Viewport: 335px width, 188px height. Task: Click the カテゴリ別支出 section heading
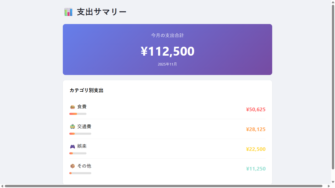pos(86,90)
